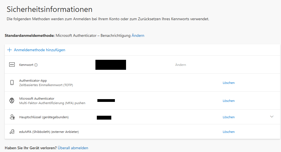Click Ändern in the Kennwort row
281x152 pixels.
click(181, 65)
